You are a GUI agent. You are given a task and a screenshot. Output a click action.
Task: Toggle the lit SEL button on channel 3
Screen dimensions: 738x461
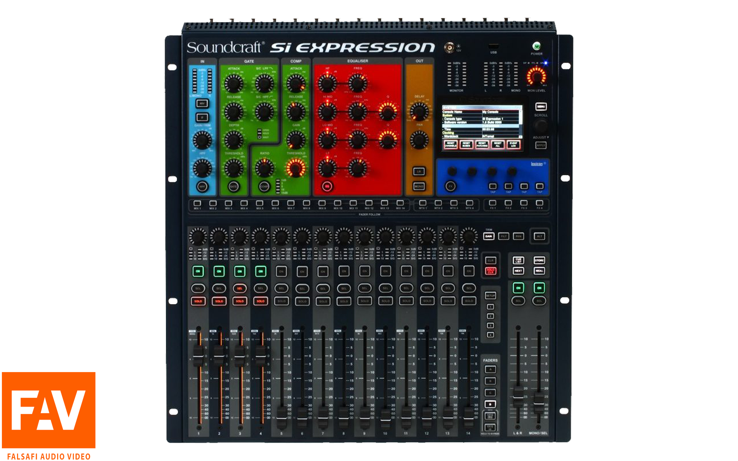(239, 288)
